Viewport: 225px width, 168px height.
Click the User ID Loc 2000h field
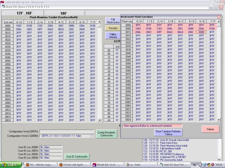(x=51, y=147)
